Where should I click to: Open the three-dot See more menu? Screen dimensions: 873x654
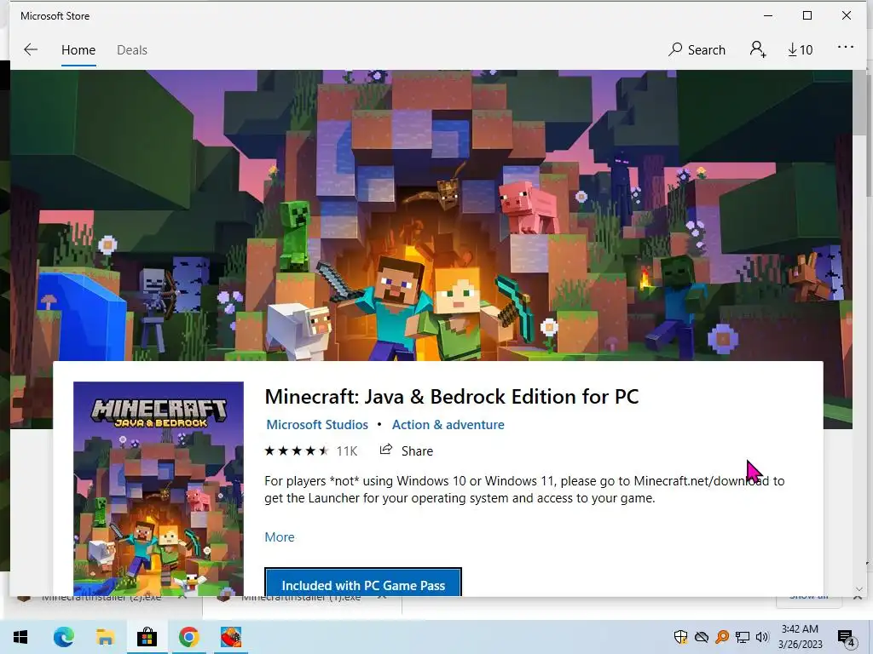pyautogui.click(x=845, y=48)
